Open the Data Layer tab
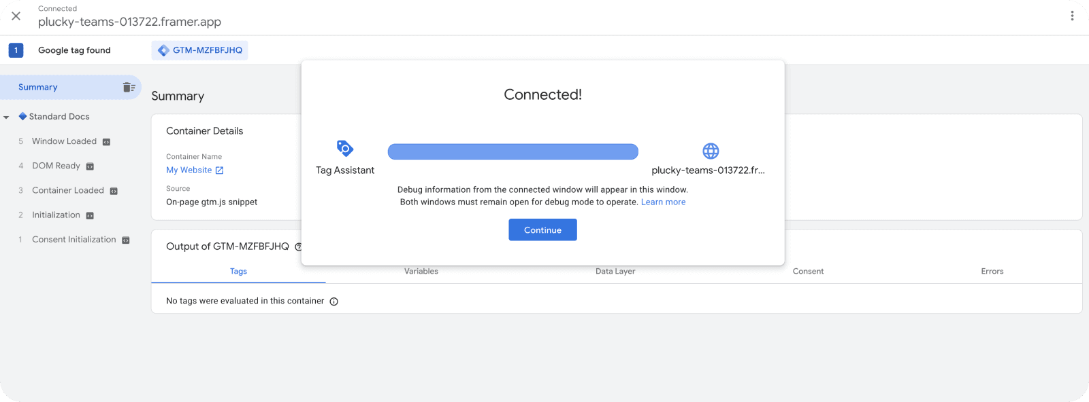Image resolution: width=1089 pixels, height=402 pixels. [x=615, y=271]
